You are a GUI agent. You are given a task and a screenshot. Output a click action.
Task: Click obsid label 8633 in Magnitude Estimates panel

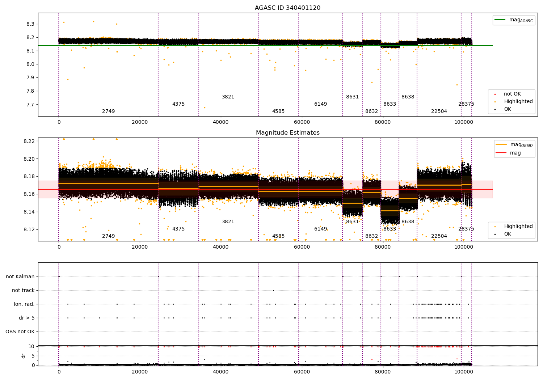click(390, 229)
